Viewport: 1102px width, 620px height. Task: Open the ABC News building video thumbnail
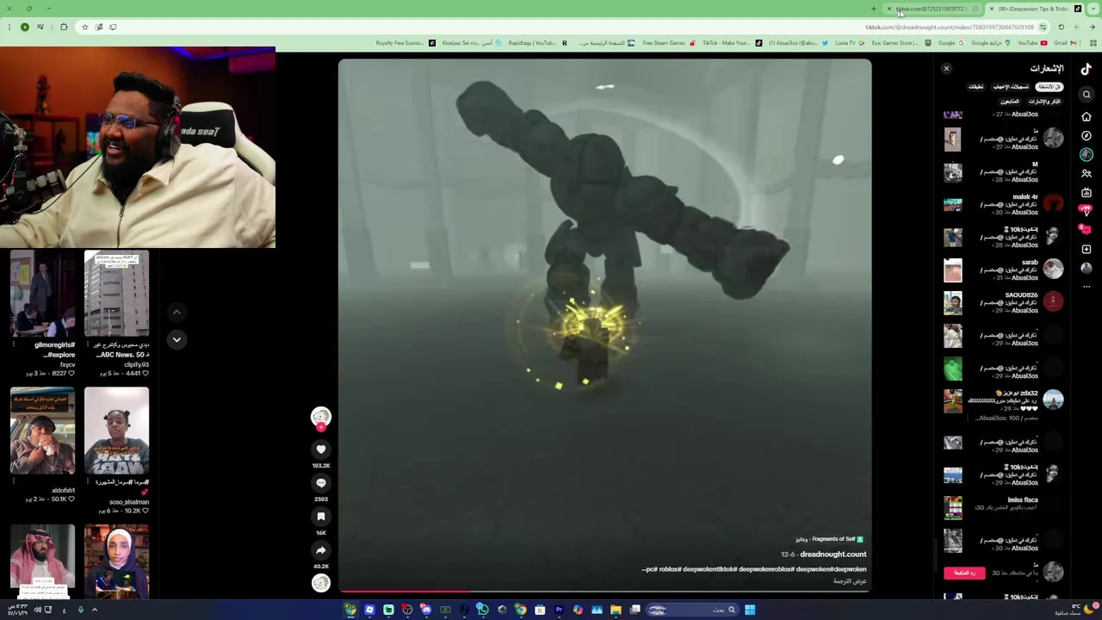pos(116,294)
